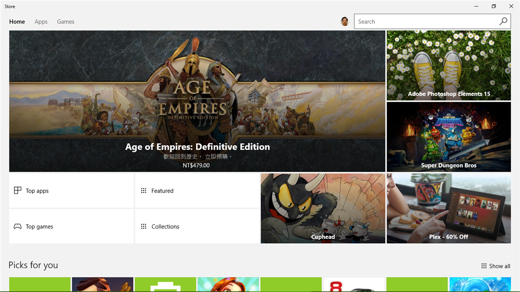This screenshot has height=292, width=520.
Task: Open the Plex - 60% Off tile
Action: pyautogui.click(x=449, y=208)
